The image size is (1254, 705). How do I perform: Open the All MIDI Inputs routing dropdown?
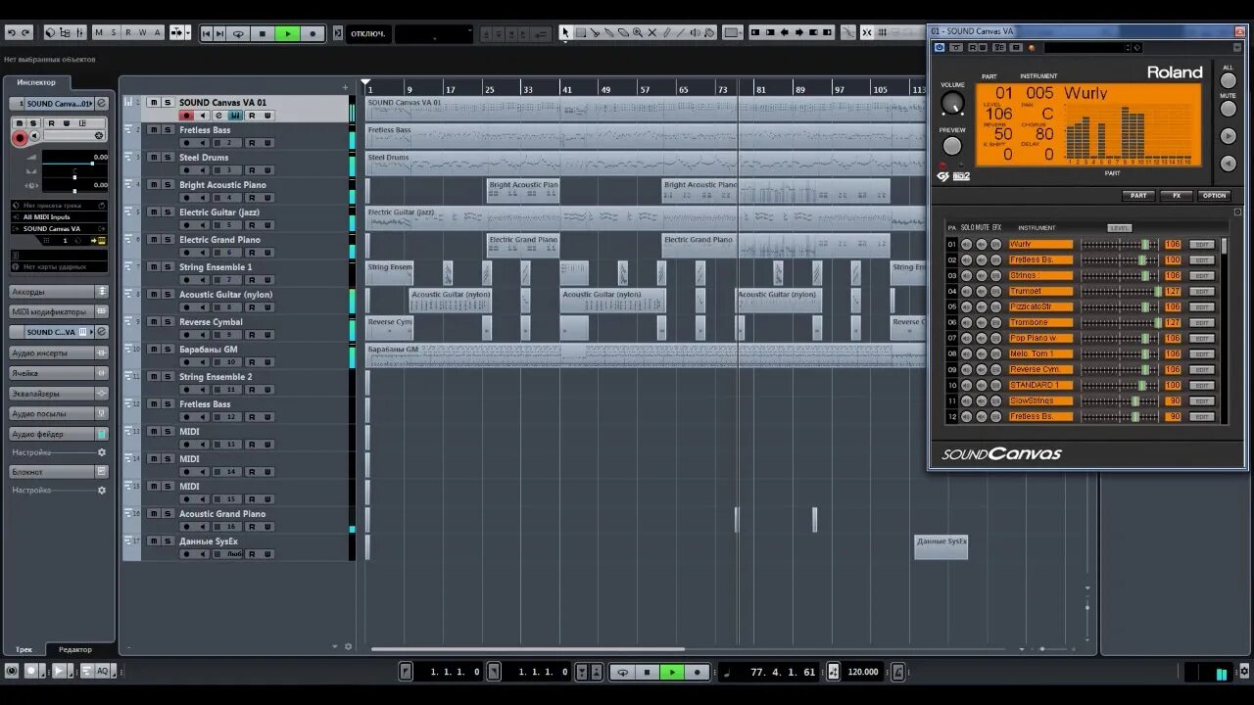point(59,216)
